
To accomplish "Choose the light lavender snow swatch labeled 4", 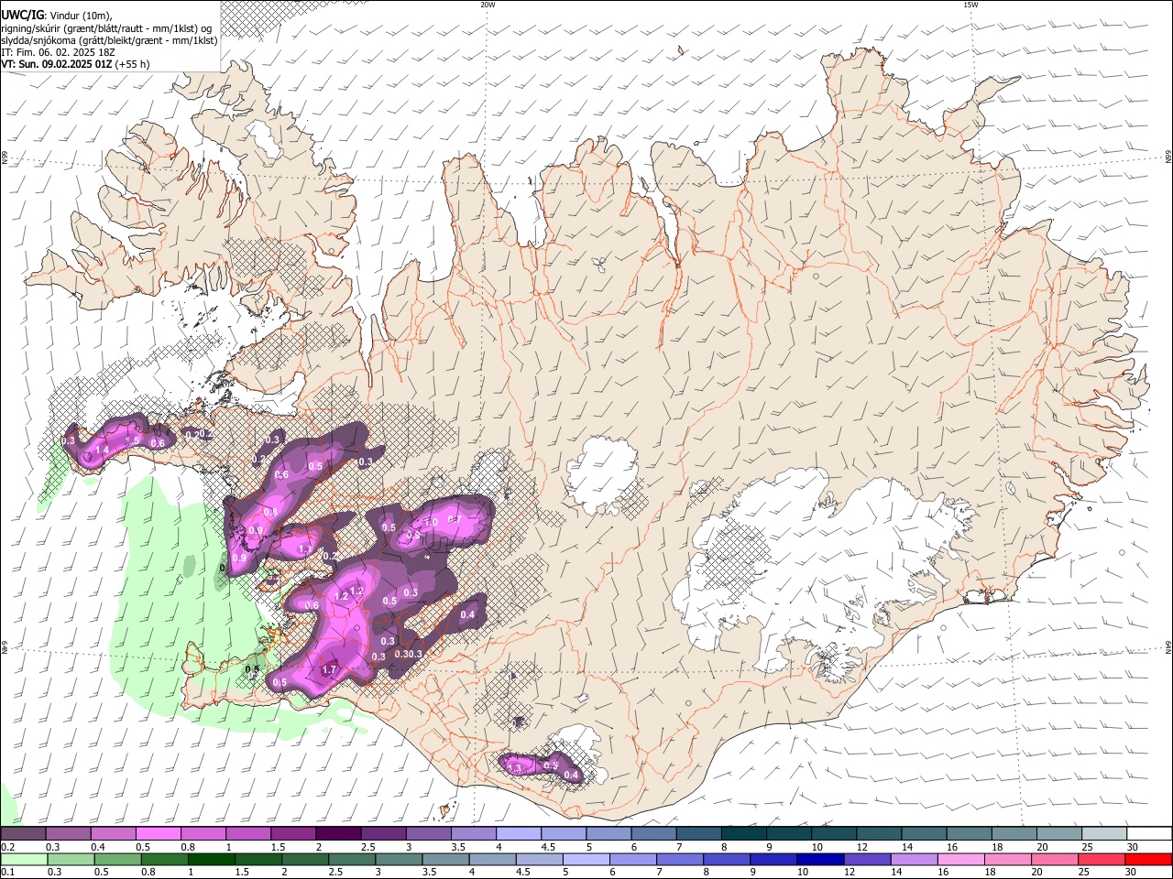I will click(x=518, y=833).
